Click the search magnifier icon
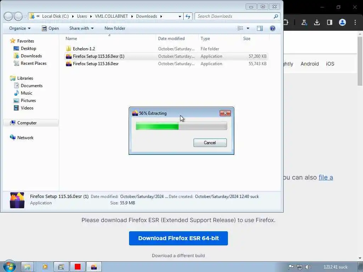This screenshot has width=363, height=272. click(x=276, y=16)
